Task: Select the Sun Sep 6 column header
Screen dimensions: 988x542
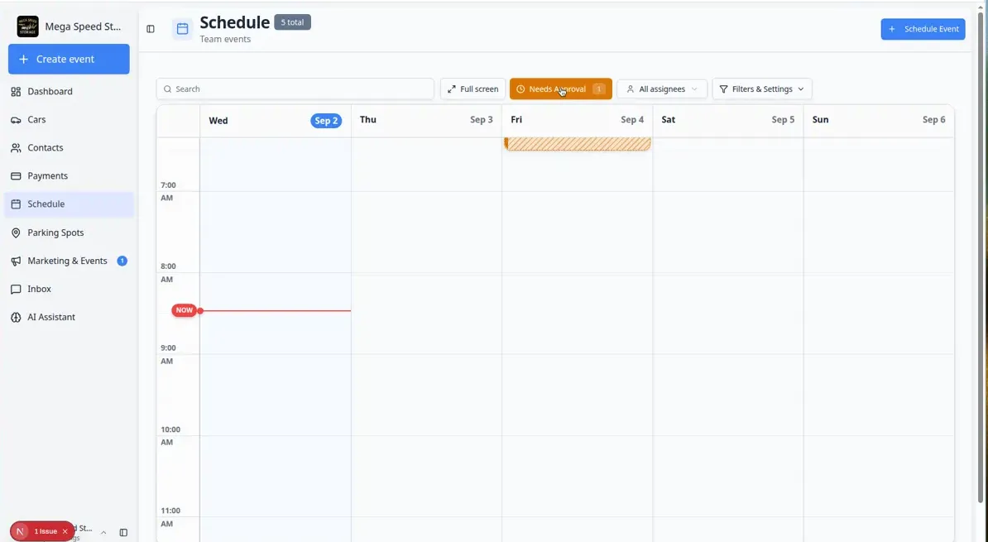Action: pyautogui.click(x=879, y=120)
